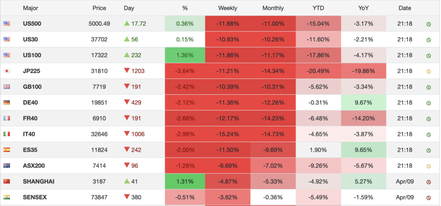Viewport: 441px width, 206px height.
Task: Click the UK flag beside GB100
Action: pyautogui.click(x=6, y=87)
